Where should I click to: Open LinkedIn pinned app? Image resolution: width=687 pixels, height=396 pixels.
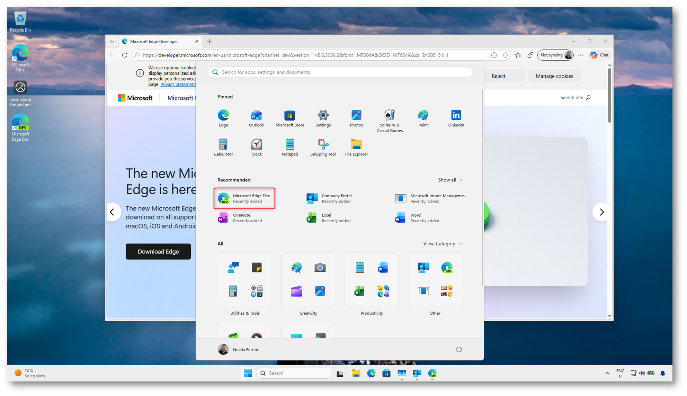[x=456, y=118]
